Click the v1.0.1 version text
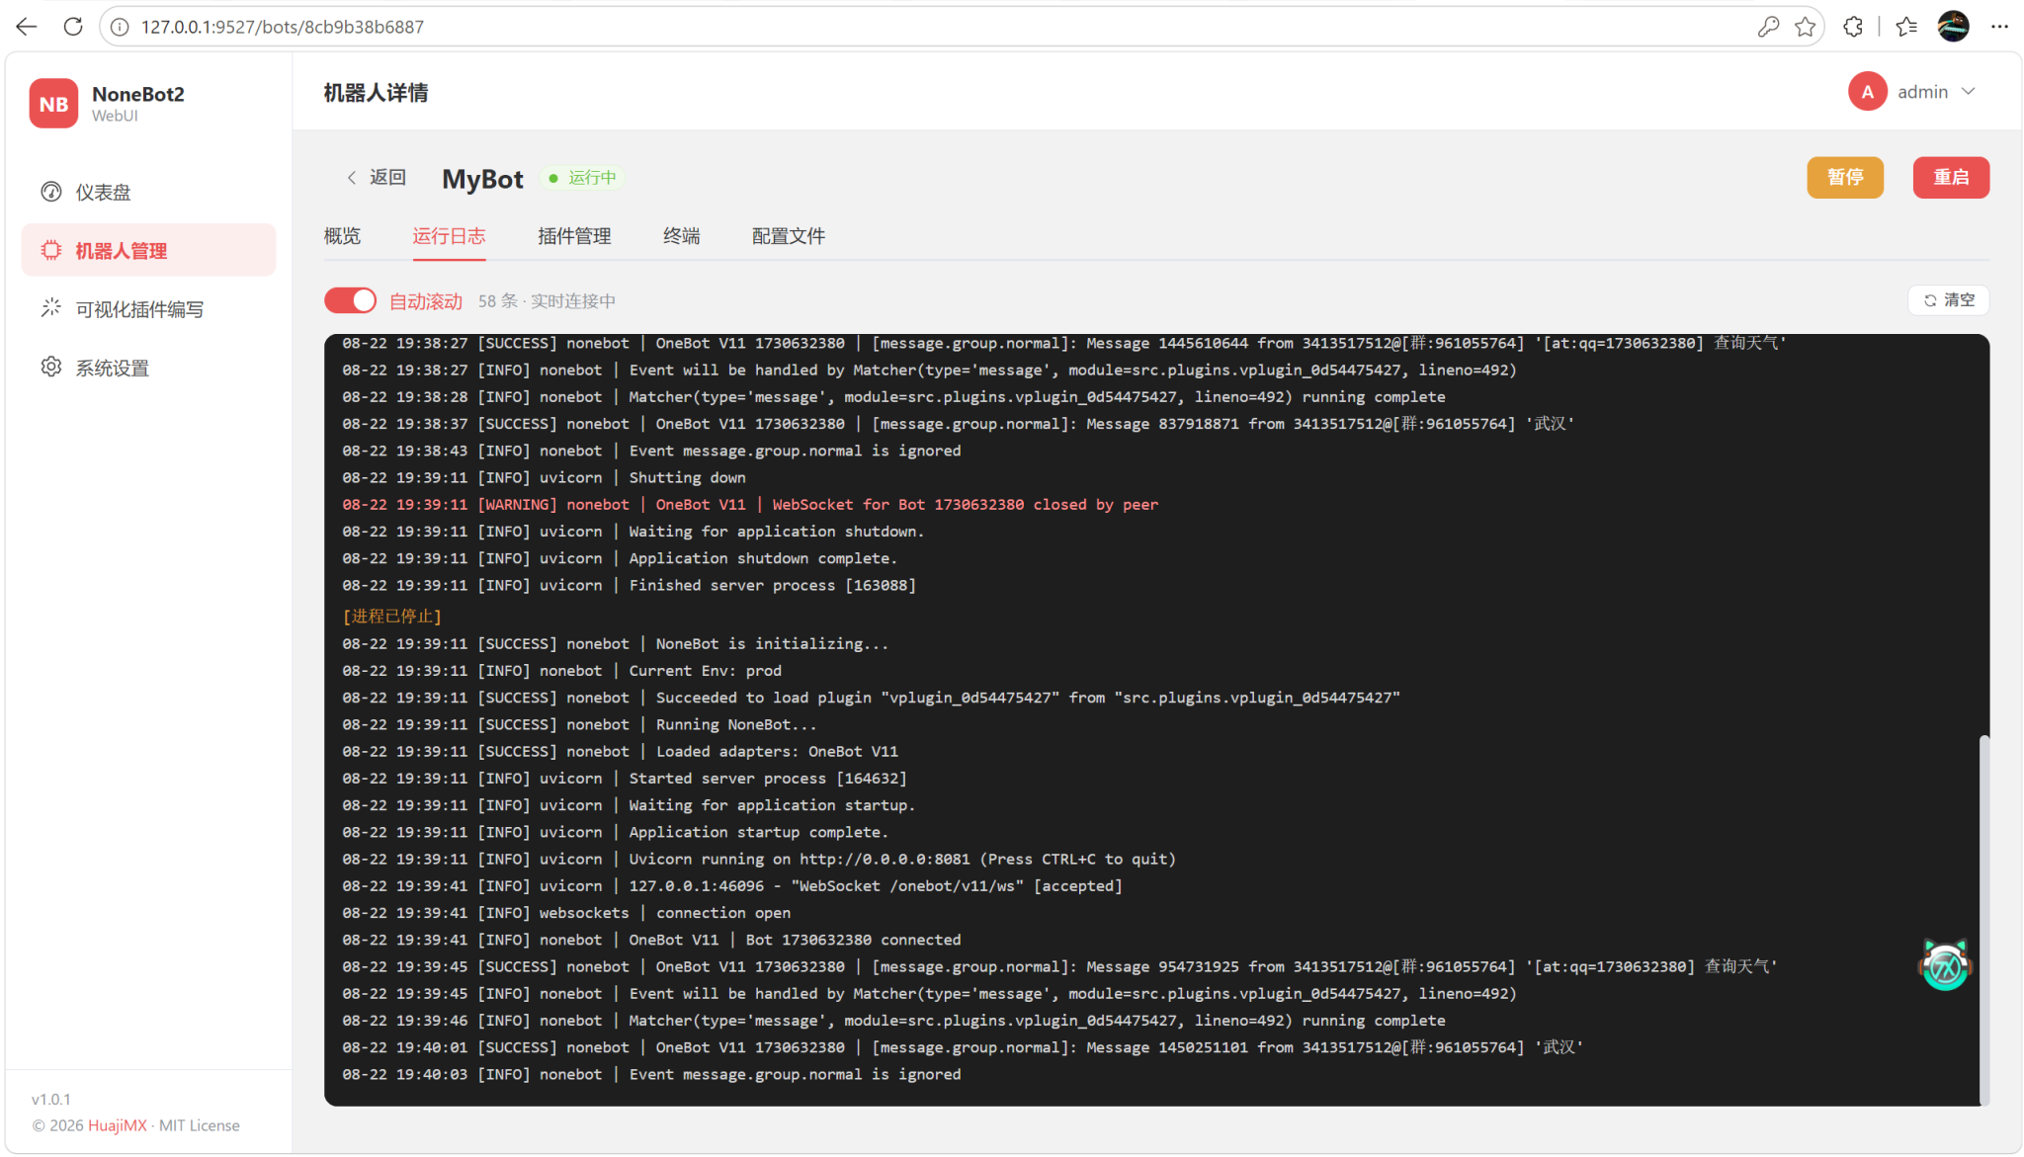 [x=50, y=1099]
